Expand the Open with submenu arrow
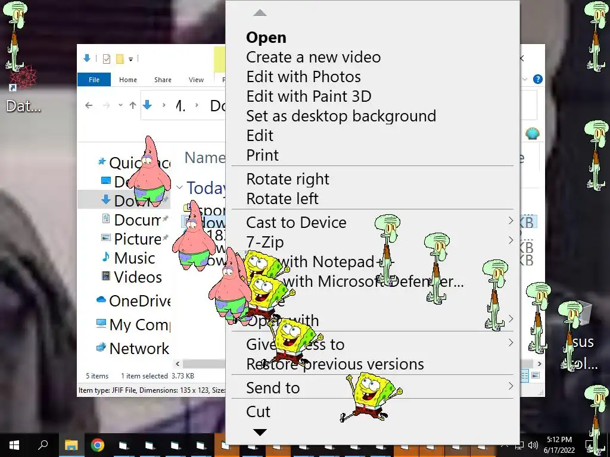610x457 pixels. pyautogui.click(x=511, y=319)
